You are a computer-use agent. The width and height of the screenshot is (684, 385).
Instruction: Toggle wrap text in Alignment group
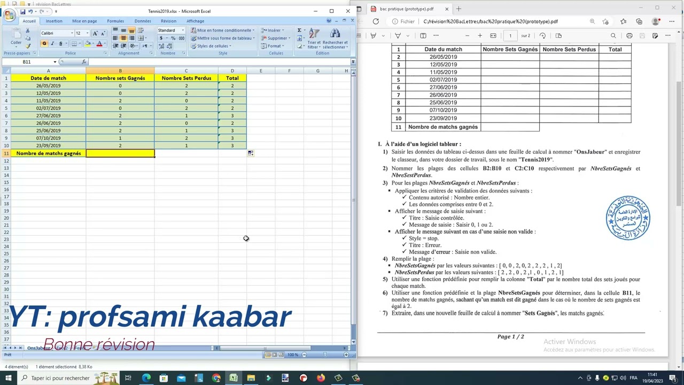141,30
